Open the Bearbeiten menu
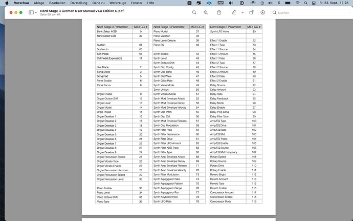 click(x=57, y=3)
